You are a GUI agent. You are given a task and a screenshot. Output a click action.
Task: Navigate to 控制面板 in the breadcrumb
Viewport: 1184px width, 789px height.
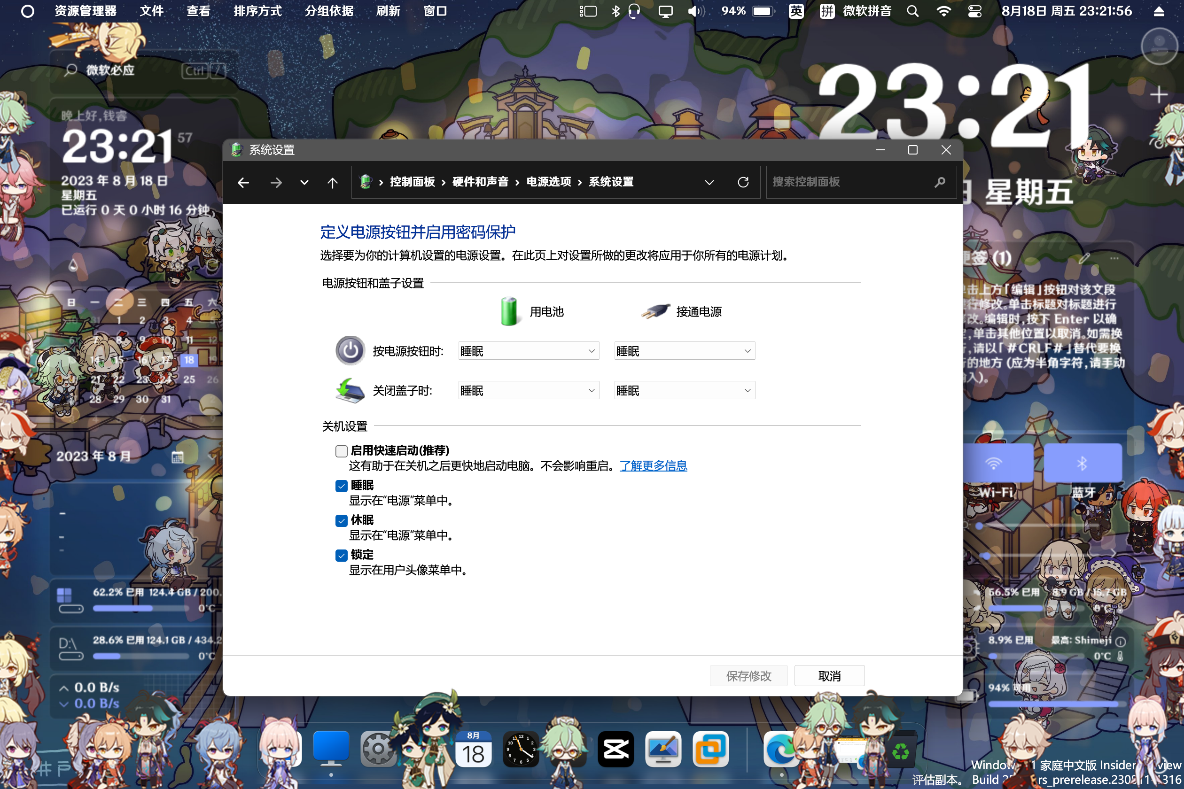pyautogui.click(x=413, y=182)
